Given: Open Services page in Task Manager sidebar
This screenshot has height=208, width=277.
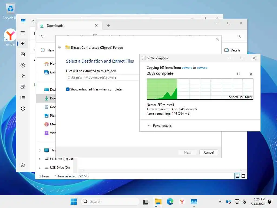Looking at the screenshot, I should [23, 109].
